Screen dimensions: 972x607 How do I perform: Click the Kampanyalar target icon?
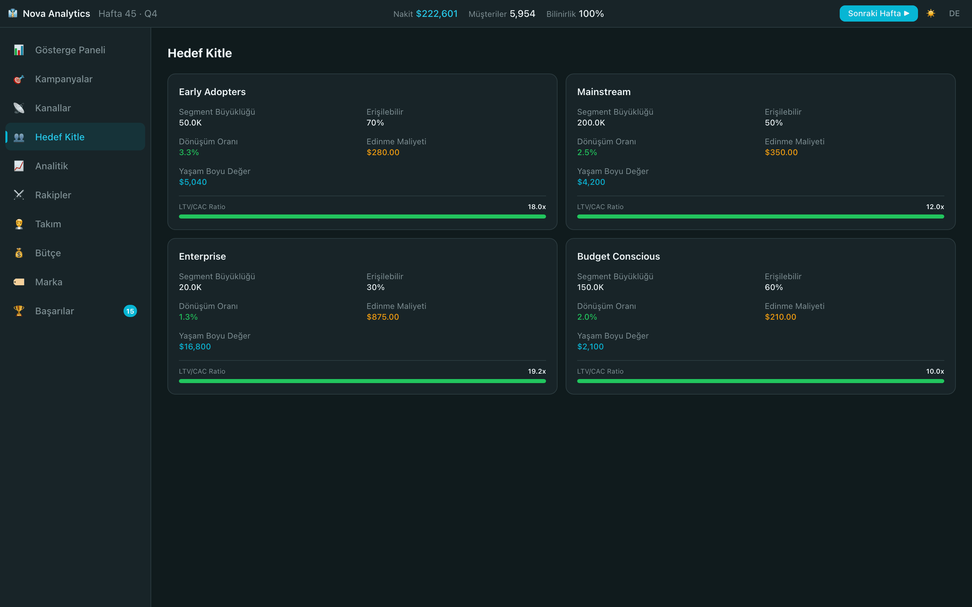tap(19, 79)
